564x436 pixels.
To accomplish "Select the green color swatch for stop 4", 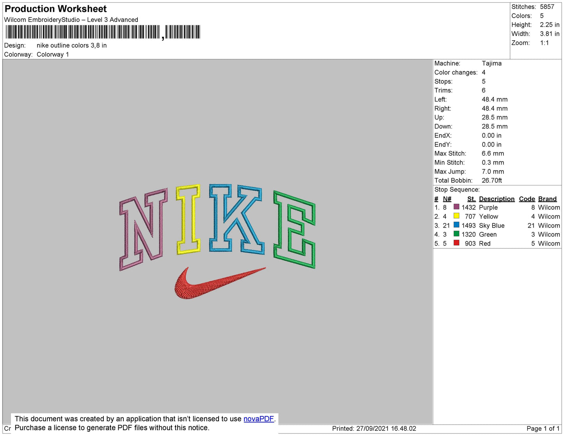I will tap(456, 234).
